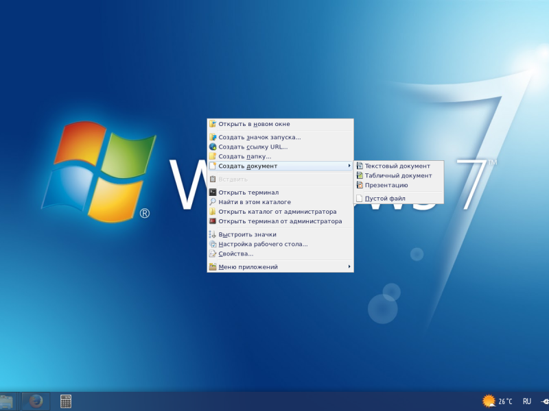Click the globe icon beside 'Создать ссылку URL'
The image size is (549, 411).
[x=213, y=147]
